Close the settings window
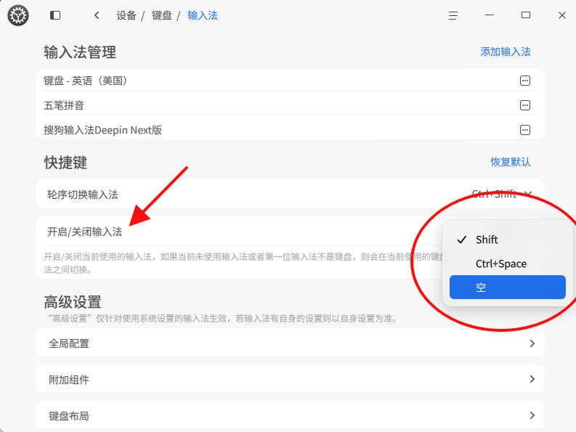This screenshot has height=432, width=576. (562, 15)
